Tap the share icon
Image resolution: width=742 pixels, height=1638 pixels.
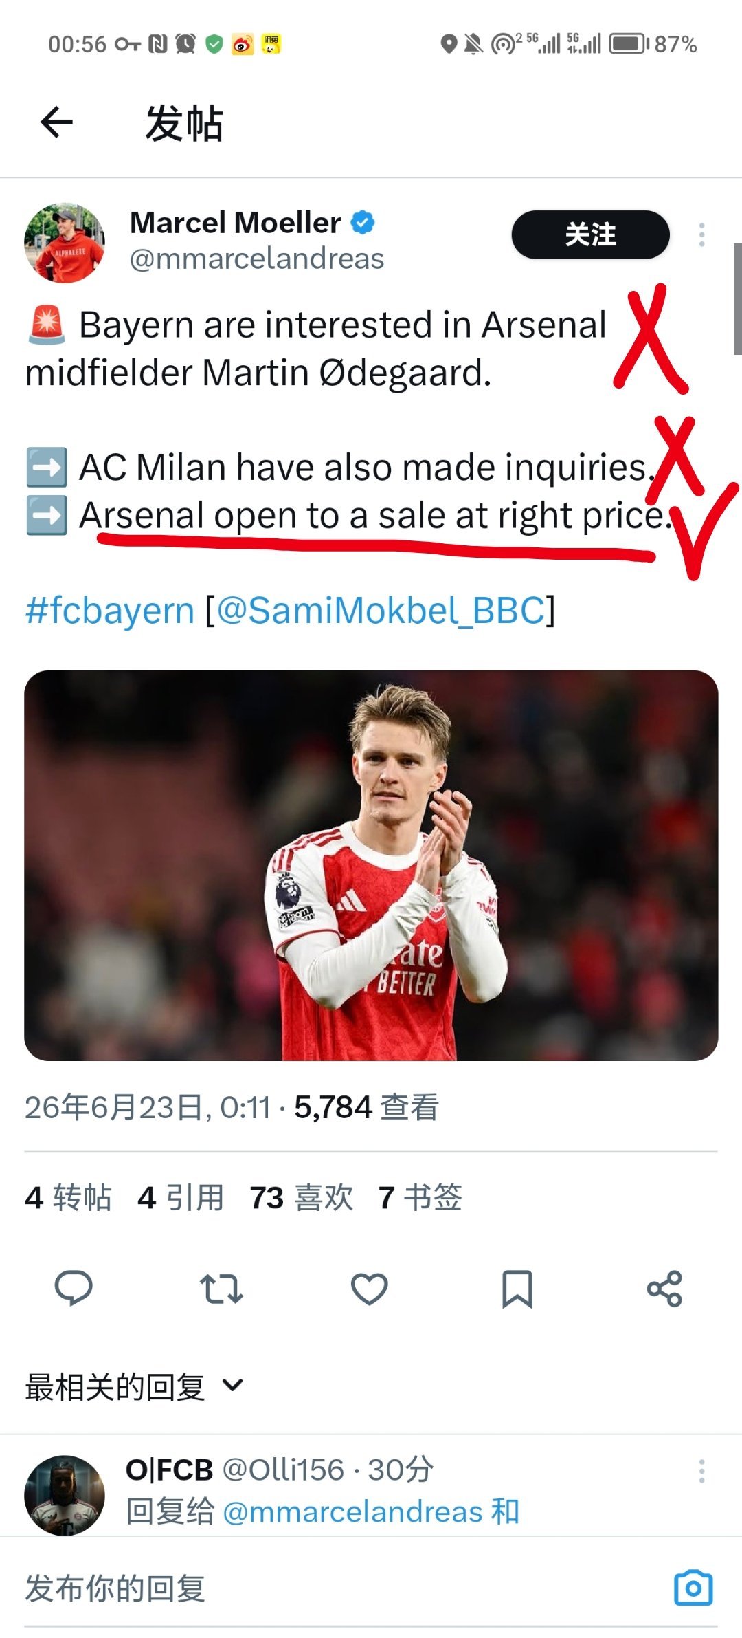pyautogui.click(x=664, y=1289)
